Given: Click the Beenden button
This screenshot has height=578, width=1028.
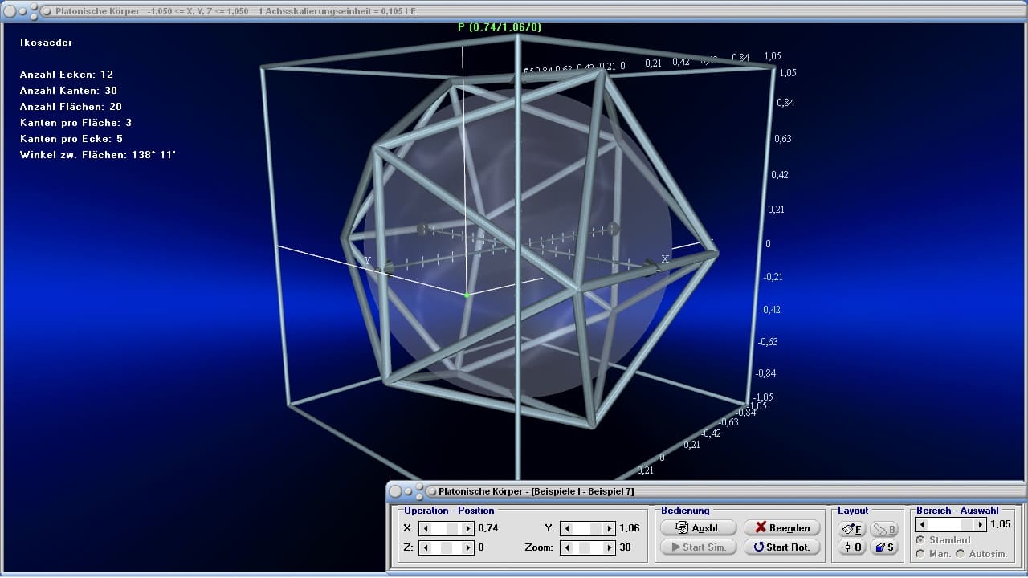Looking at the screenshot, I should pos(782,527).
